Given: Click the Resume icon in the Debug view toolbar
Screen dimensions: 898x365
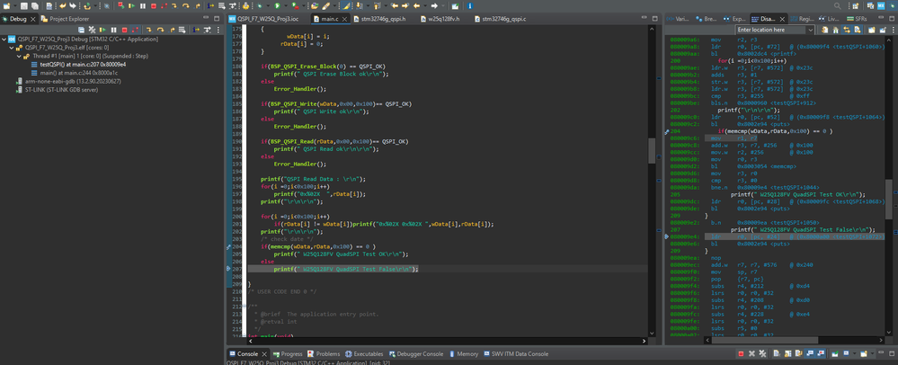Looking at the screenshot, I should click(104, 30).
